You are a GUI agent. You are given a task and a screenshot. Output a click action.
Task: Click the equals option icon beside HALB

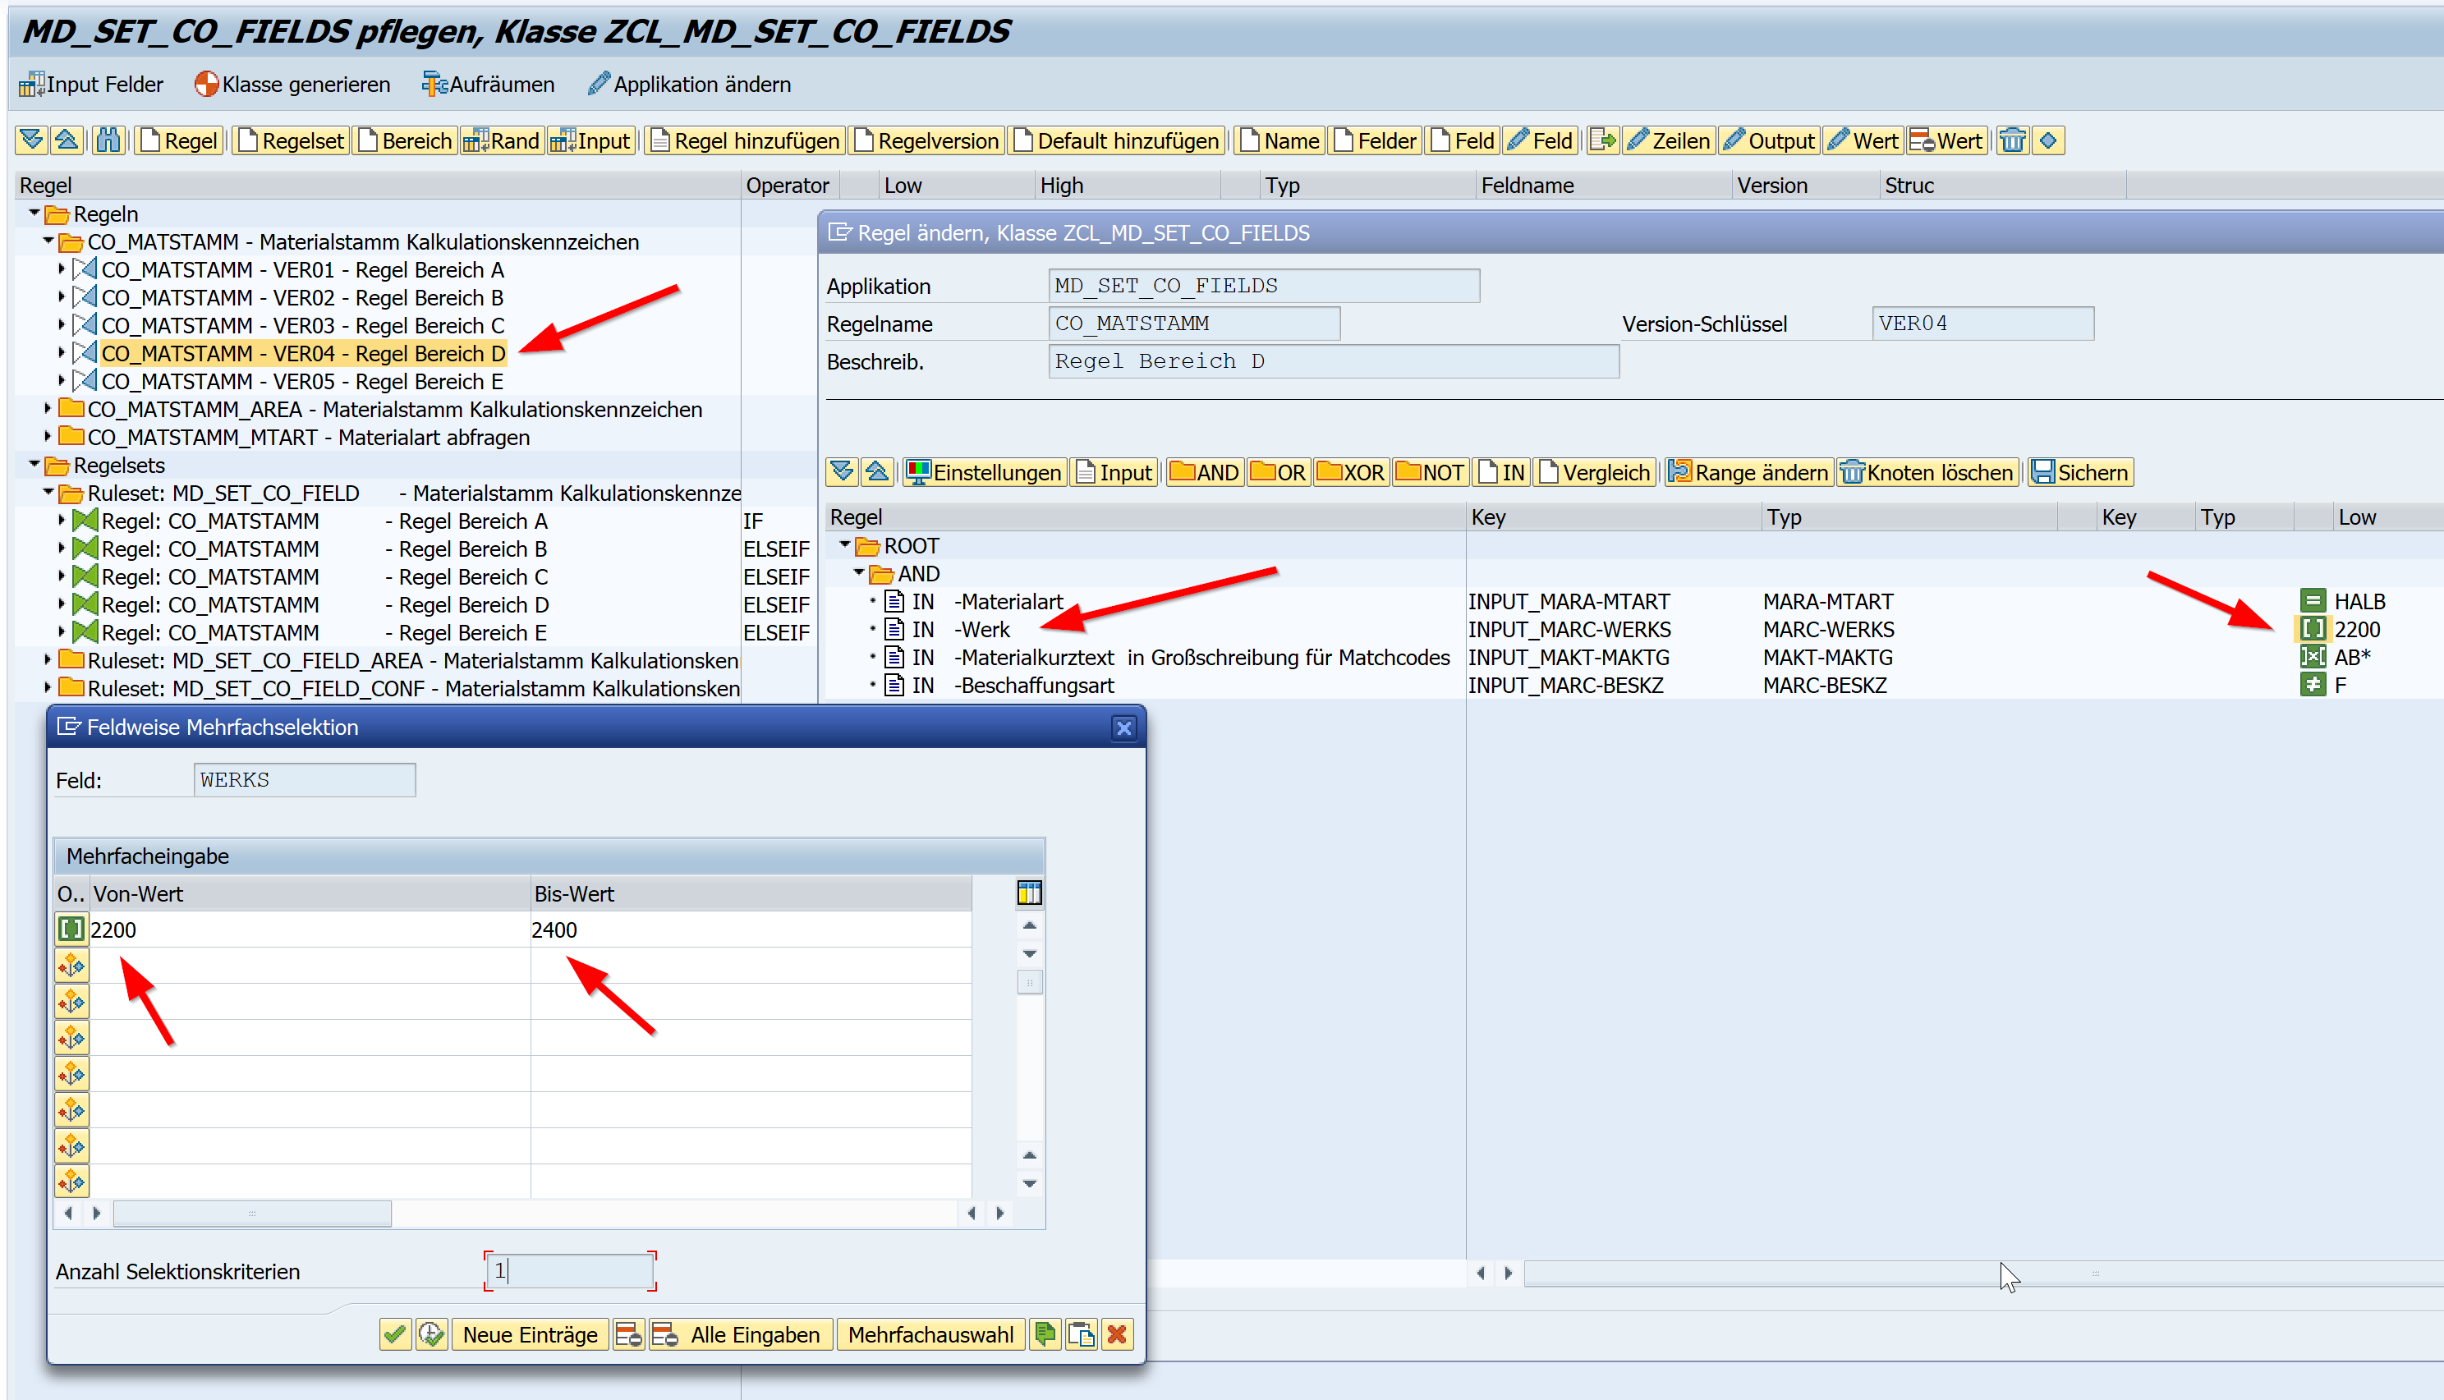tap(2313, 601)
